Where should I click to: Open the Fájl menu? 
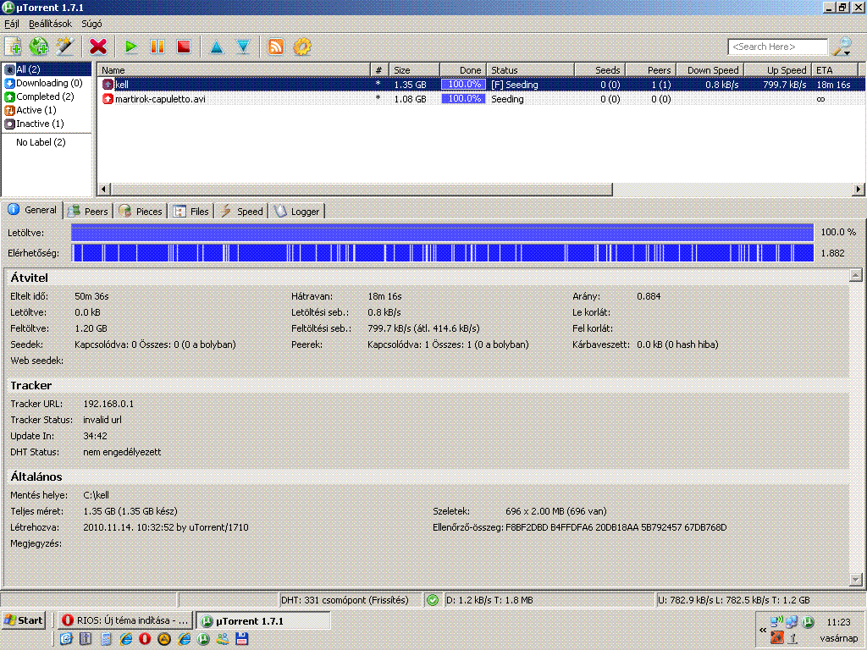coord(12,24)
